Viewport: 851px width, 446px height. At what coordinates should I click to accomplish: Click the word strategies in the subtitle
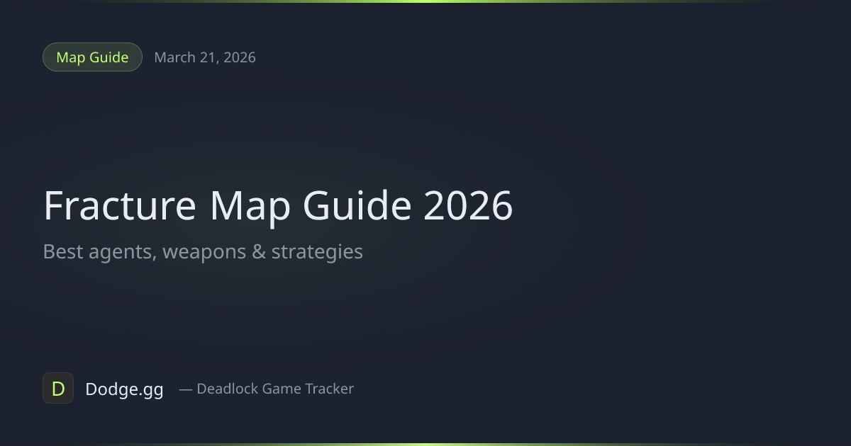[x=317, y=253]
